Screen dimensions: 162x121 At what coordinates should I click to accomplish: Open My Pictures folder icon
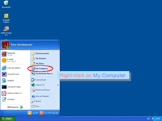(x=33, y=58)
